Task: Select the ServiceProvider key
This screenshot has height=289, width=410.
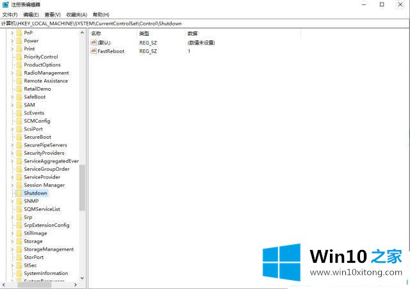Action: point(42,177)
